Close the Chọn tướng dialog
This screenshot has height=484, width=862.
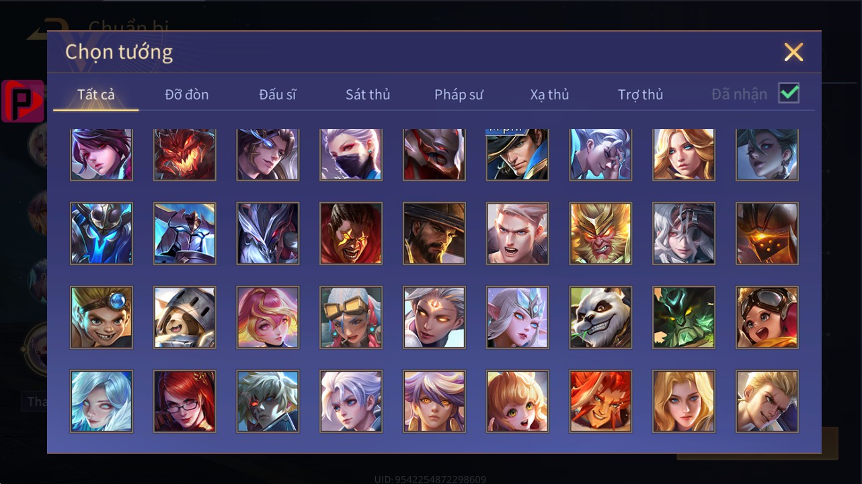click(793, 52)
